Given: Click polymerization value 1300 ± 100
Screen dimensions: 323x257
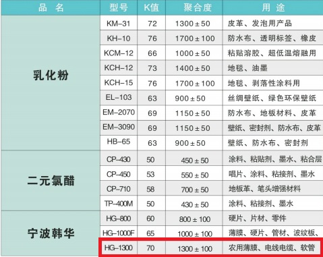Looking at the screenshot, I should click(195, 249).
